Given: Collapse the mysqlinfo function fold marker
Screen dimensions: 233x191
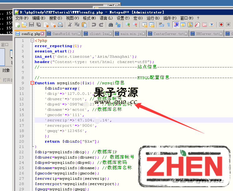Looking at the screenshot, I should pyautogui.click(x=32, y=83).
